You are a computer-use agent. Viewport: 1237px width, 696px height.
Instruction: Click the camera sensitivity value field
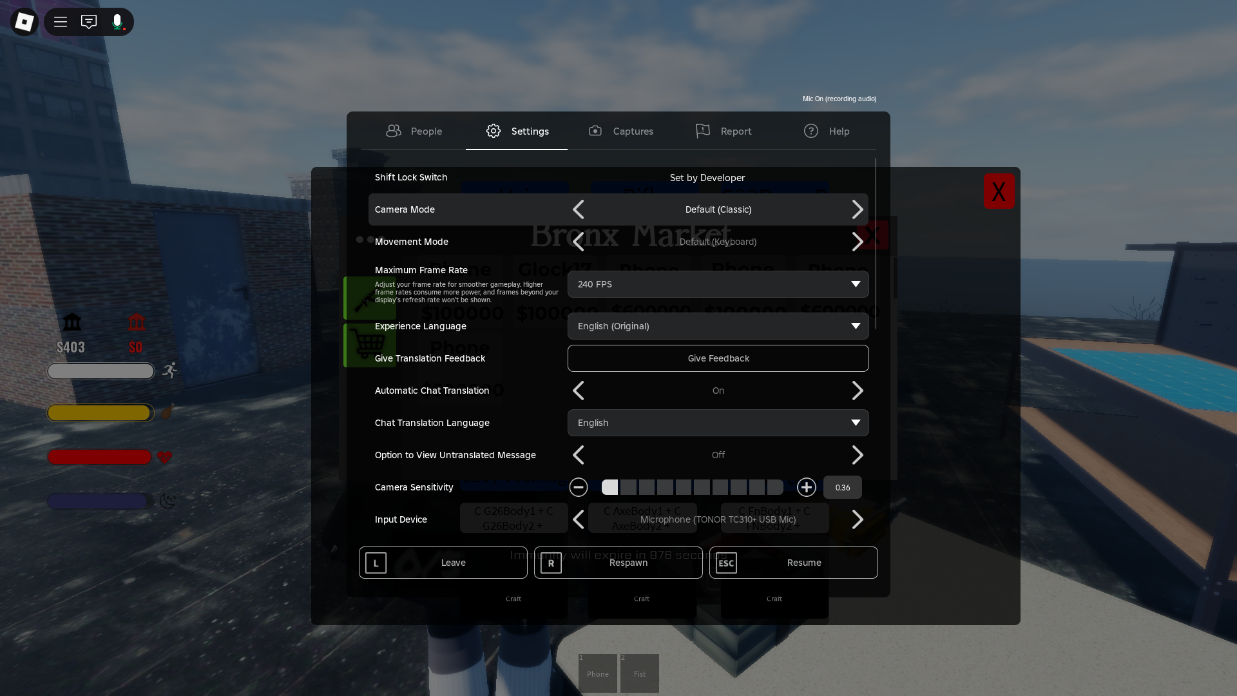[842, 487]
